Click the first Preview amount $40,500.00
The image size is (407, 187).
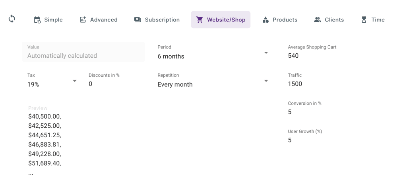coord(44,117)
